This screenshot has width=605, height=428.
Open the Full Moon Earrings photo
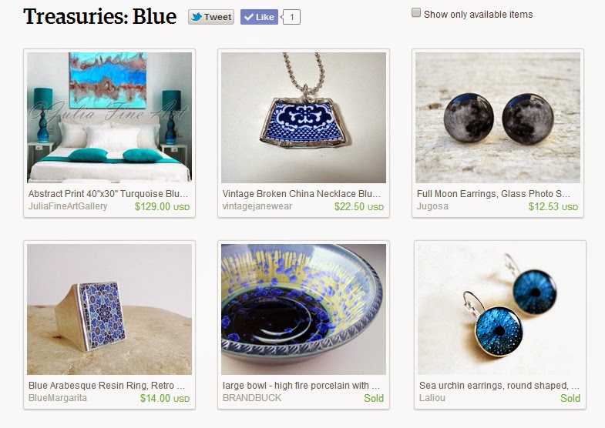pyautogui.click(x=498, y=118)
